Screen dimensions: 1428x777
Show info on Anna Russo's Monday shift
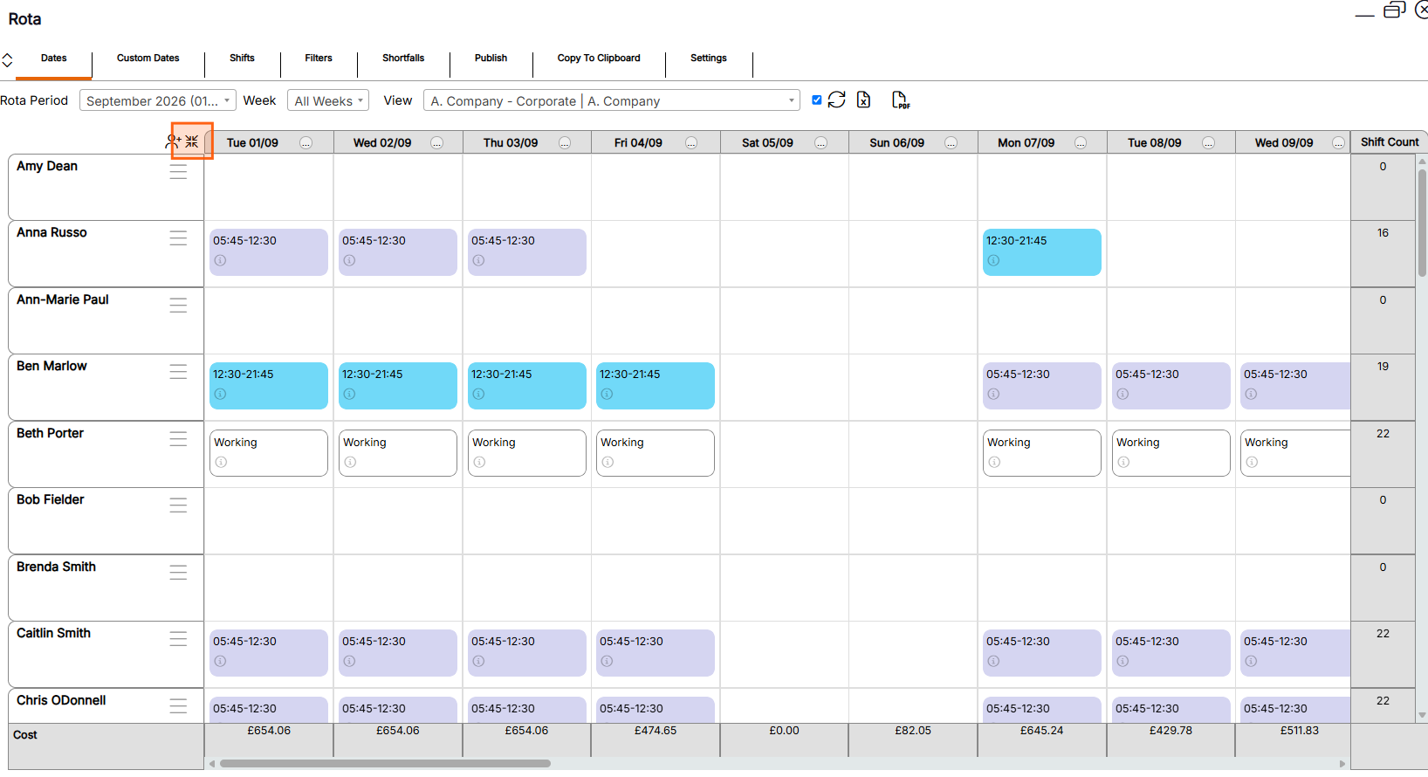pyautogui.click(x=993, y=260)
